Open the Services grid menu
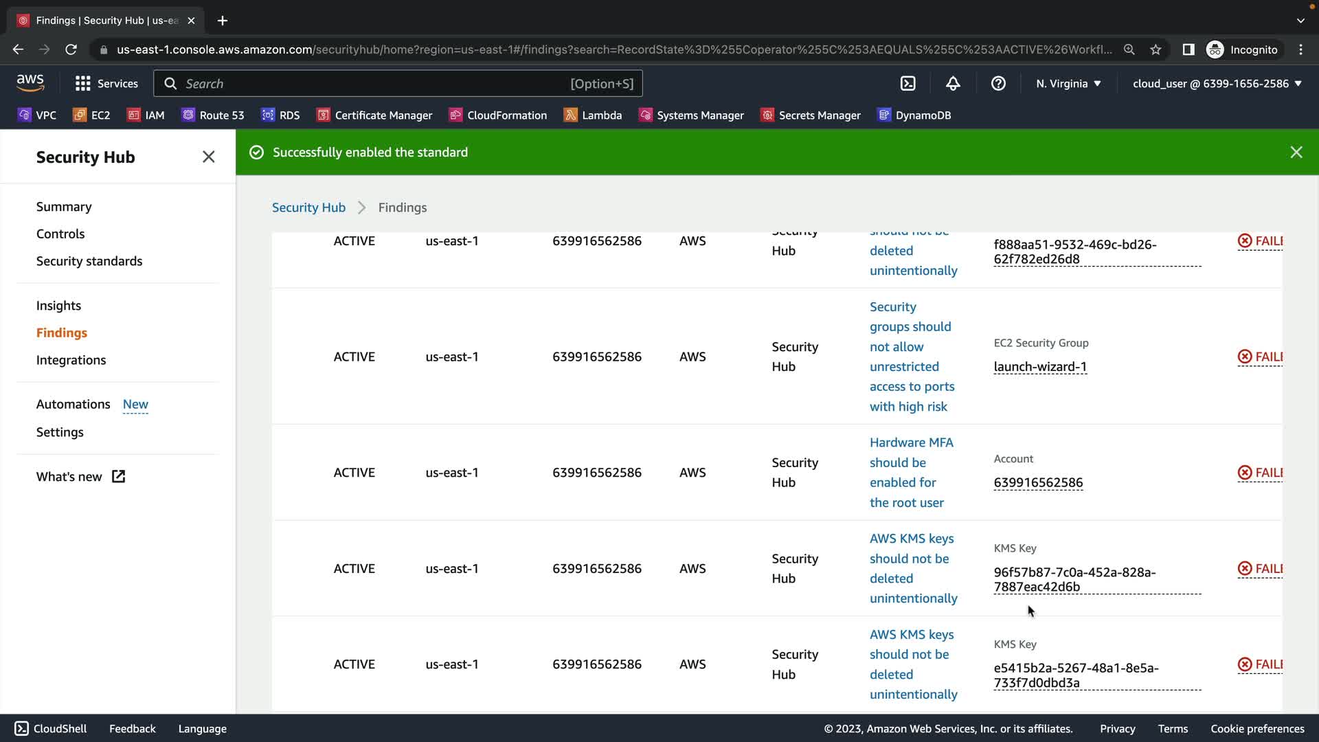1319x742 pixels. point(106,83)
